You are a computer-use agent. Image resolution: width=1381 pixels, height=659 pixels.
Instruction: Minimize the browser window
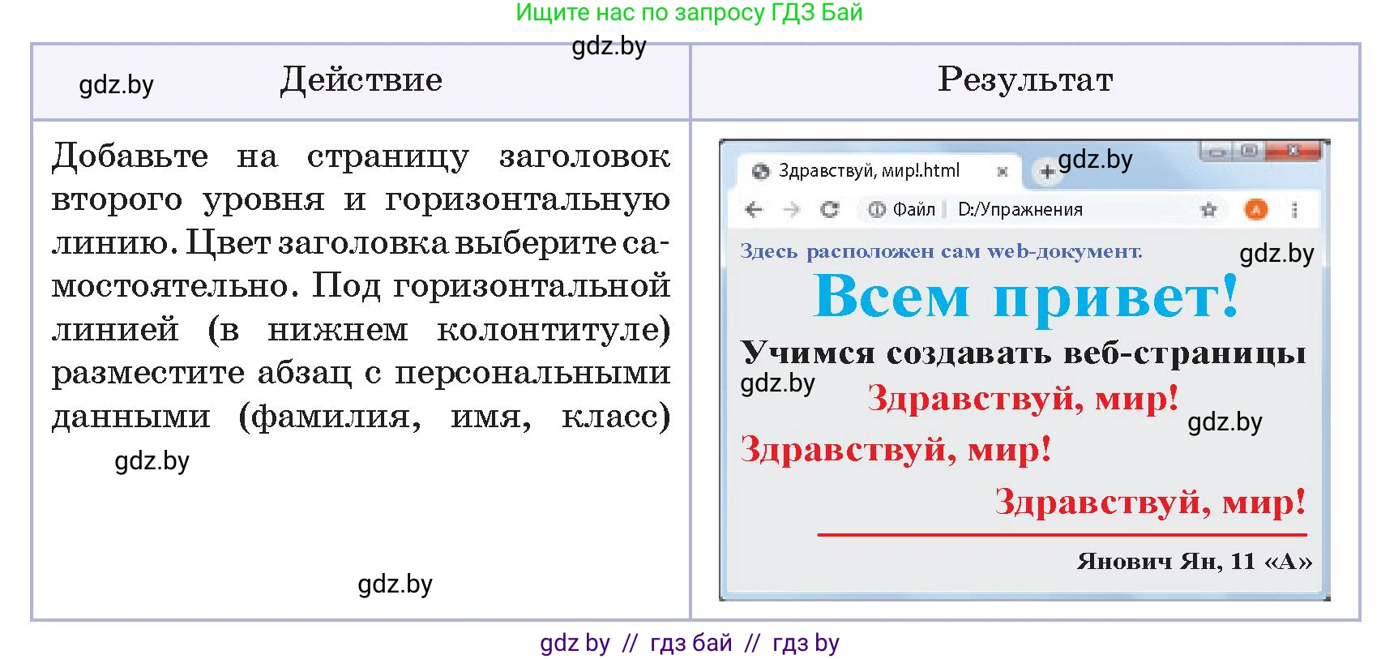click(1217, 151)
